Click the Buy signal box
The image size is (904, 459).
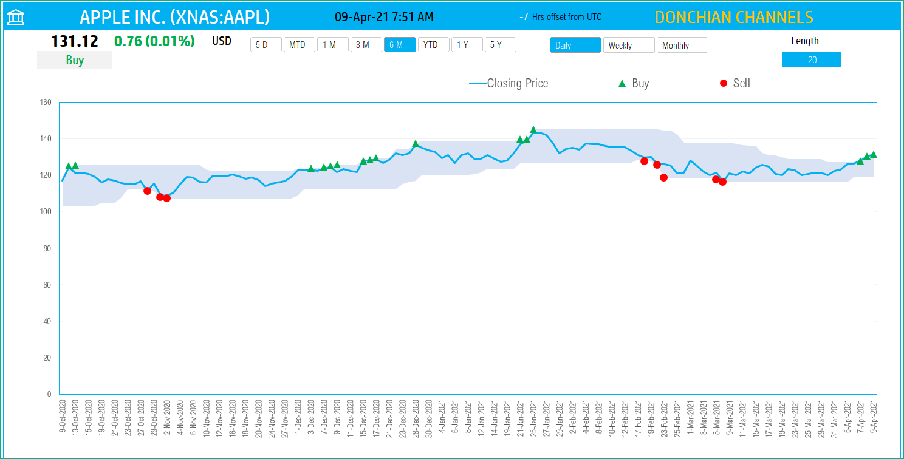click(x=74, y=60)
